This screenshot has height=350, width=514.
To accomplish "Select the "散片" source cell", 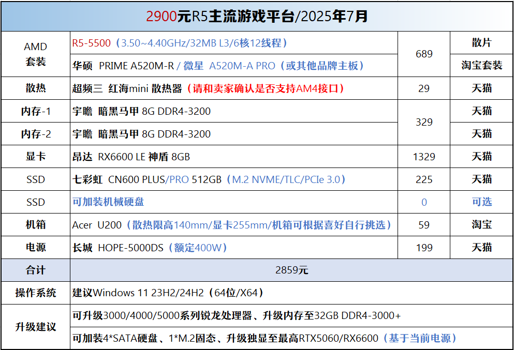I will tap(481, 43).
